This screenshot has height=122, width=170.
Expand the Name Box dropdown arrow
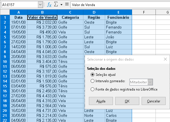click(40, 5)
